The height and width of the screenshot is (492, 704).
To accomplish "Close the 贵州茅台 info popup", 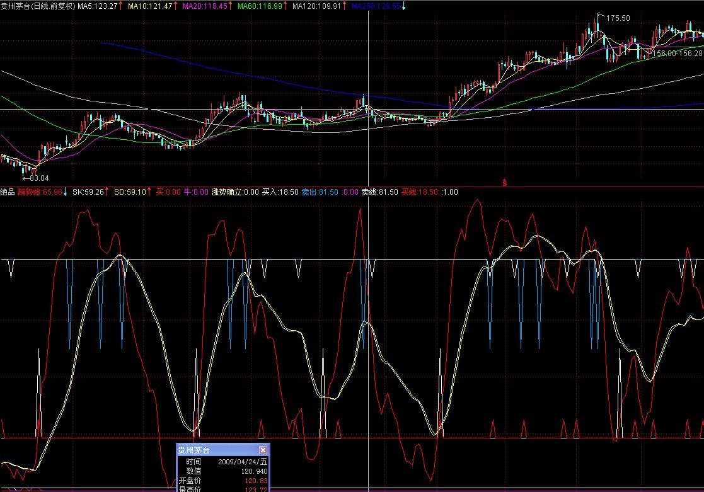I will point(263,450).
